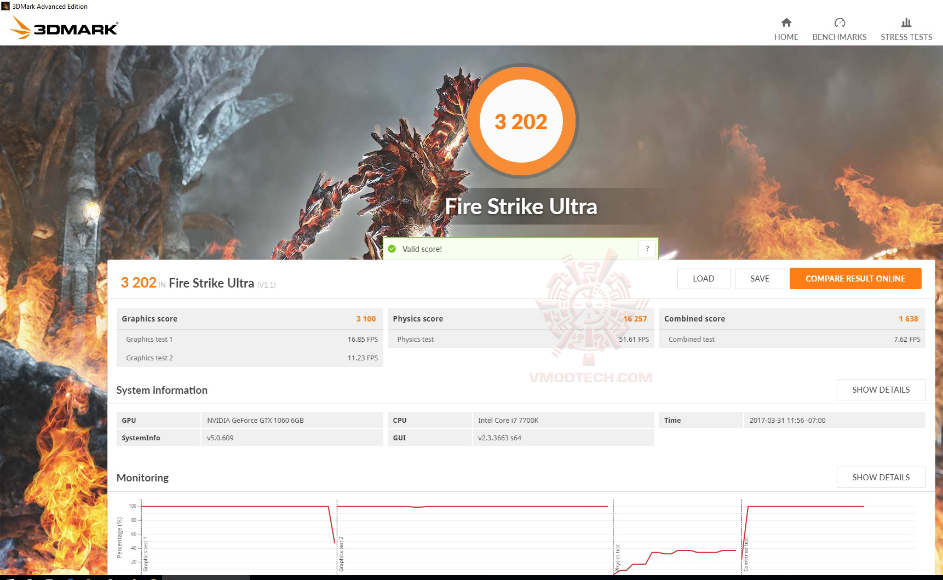
Task: Open the Benchmarks section via gauge icon
Action: click(840, 22)
